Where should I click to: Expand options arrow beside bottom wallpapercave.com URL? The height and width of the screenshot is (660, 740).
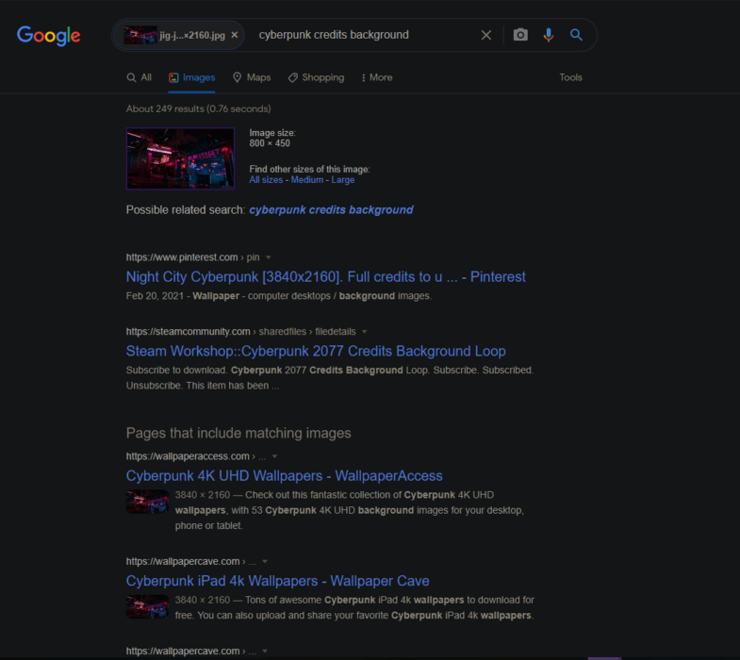265,651
